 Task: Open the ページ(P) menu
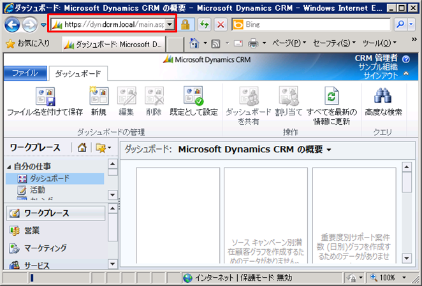click(x=289, y=43)
